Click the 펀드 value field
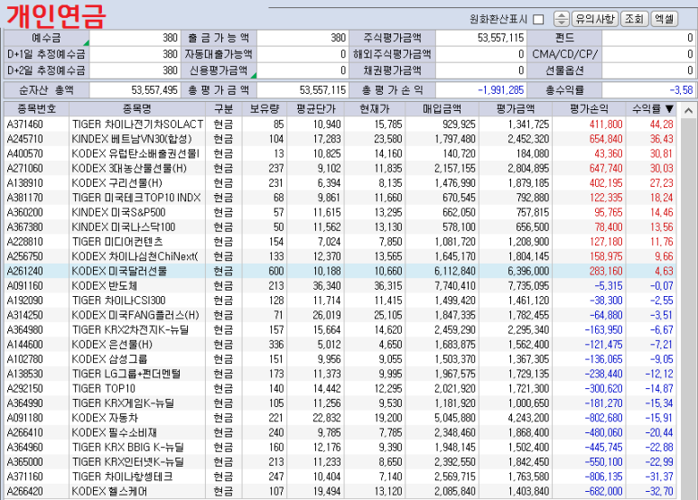Image resolution: width=698 pixels, height=500 pixels. pyautogui.click(x=648, y=38)
